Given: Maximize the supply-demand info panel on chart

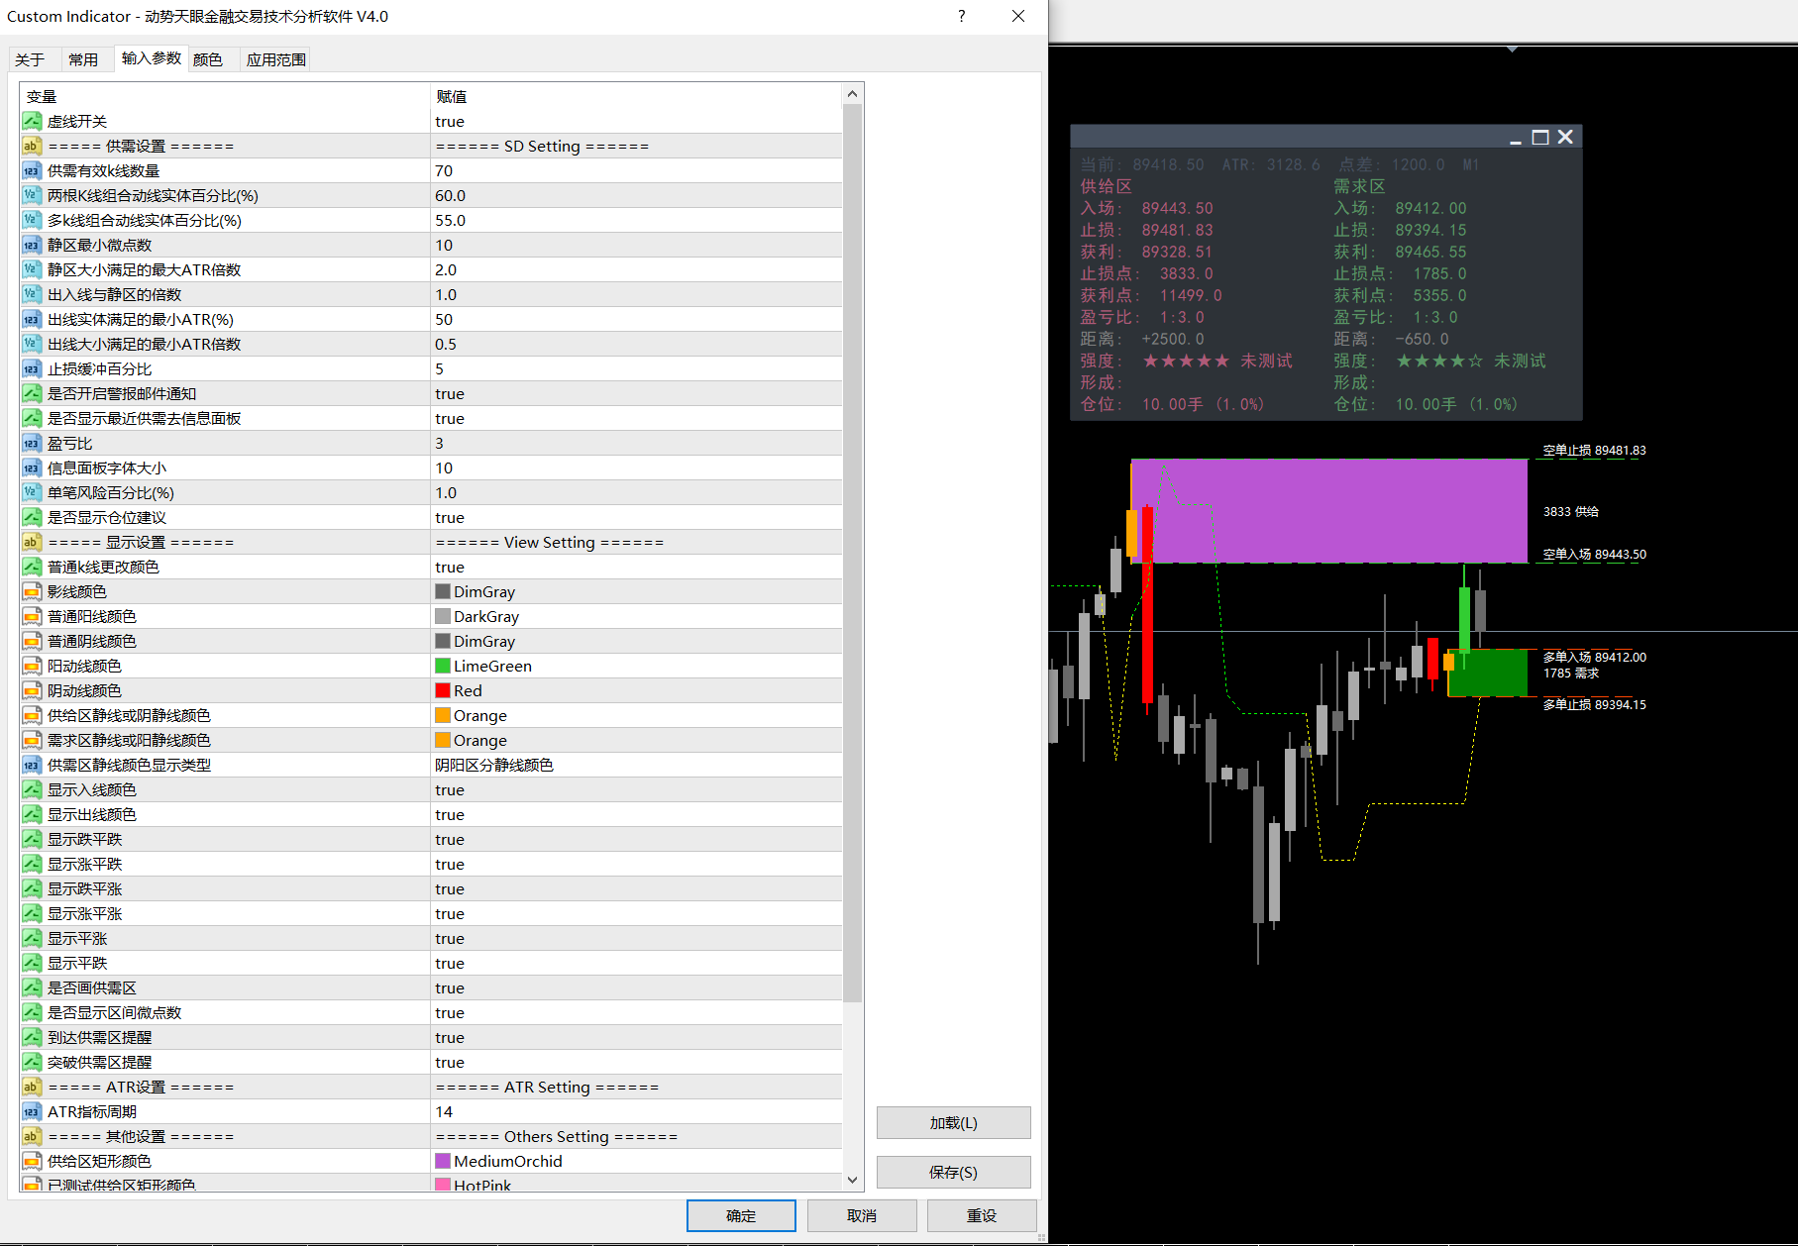Looking at the screenshot, I should (1540, 137).
